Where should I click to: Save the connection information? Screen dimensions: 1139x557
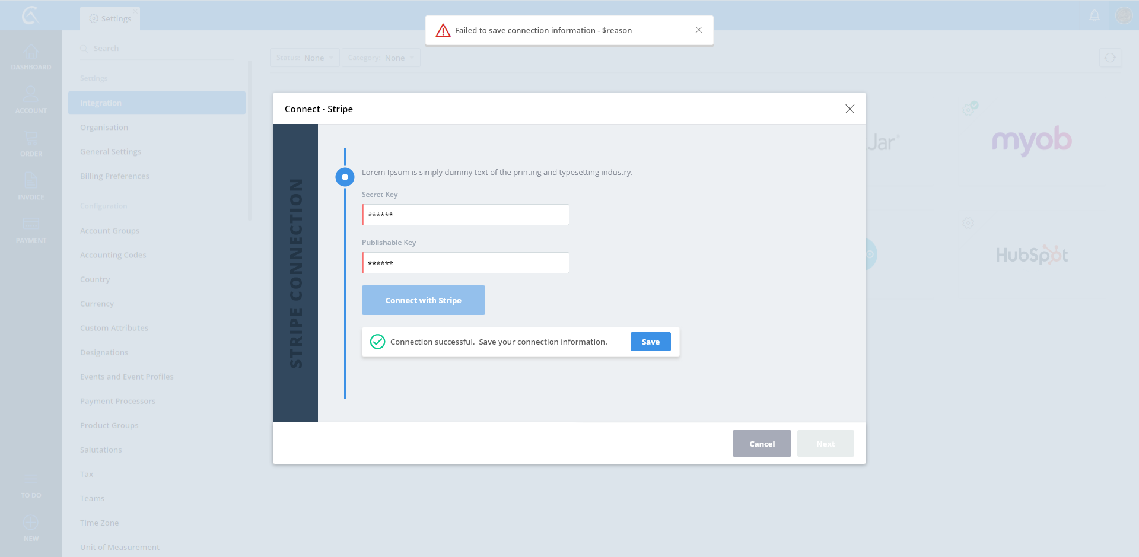(650, 342)
